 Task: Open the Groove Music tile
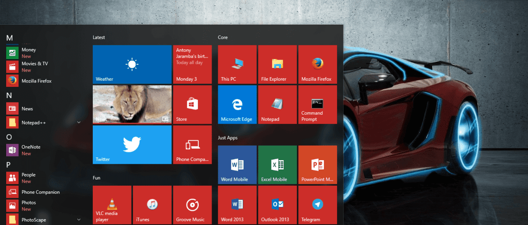click(x=192, y=205)
